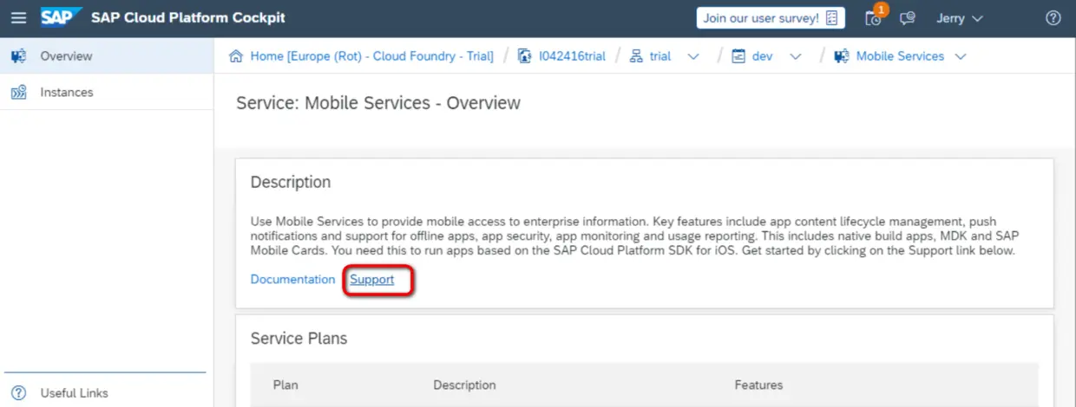
Task: Click the Home breadcrumb house icon
Action: click(x=235, y=56)
